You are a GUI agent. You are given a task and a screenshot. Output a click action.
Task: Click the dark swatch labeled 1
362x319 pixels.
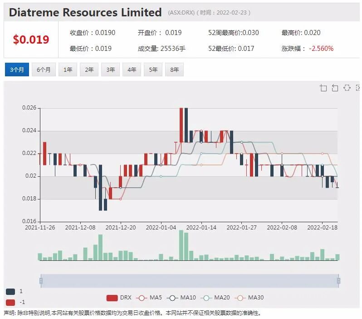pyautogui.click(x=10, y=291)
